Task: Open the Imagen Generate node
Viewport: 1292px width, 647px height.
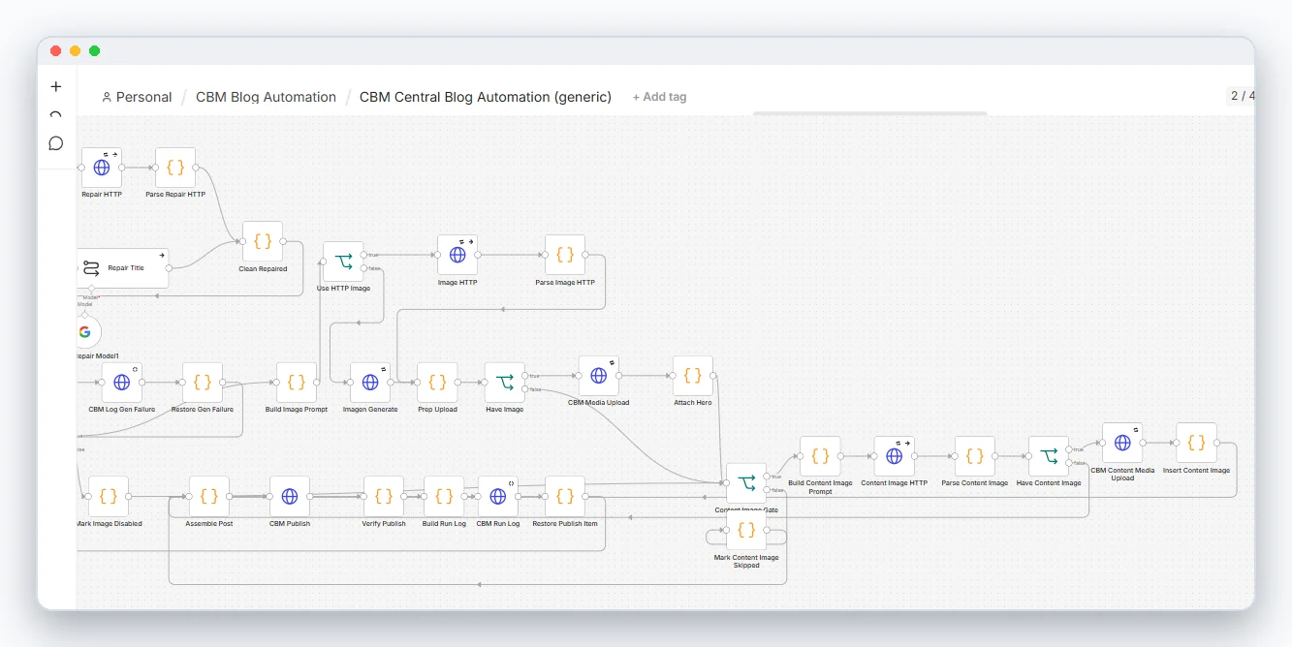Action: click(x=370, y=383)
